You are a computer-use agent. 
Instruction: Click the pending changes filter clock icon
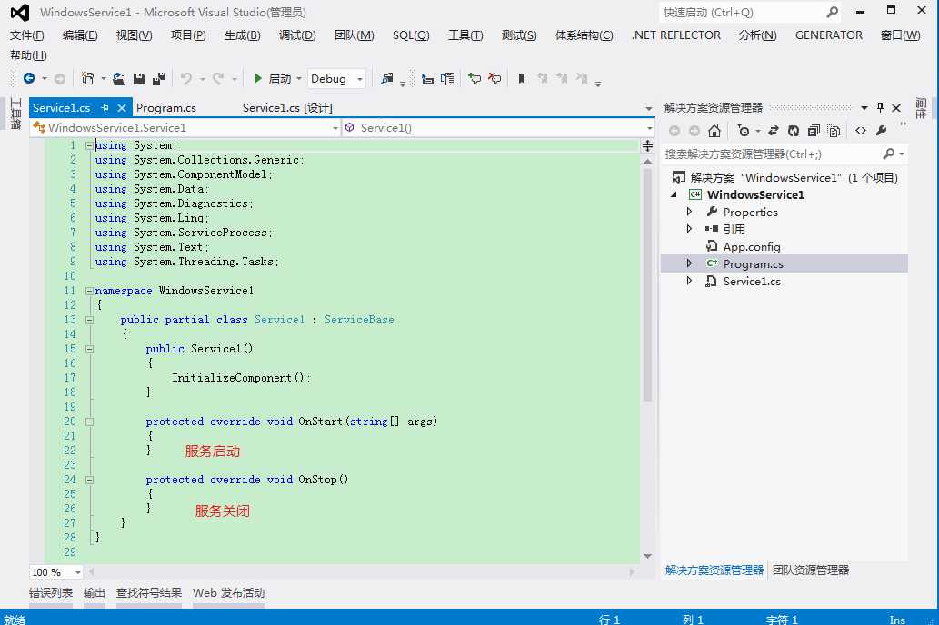(x=744, y=131)
